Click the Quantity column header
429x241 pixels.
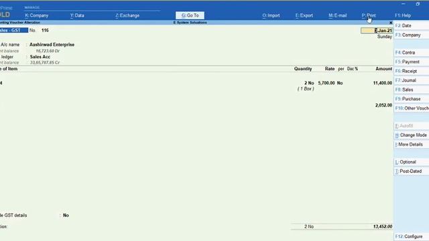[303, 69]
